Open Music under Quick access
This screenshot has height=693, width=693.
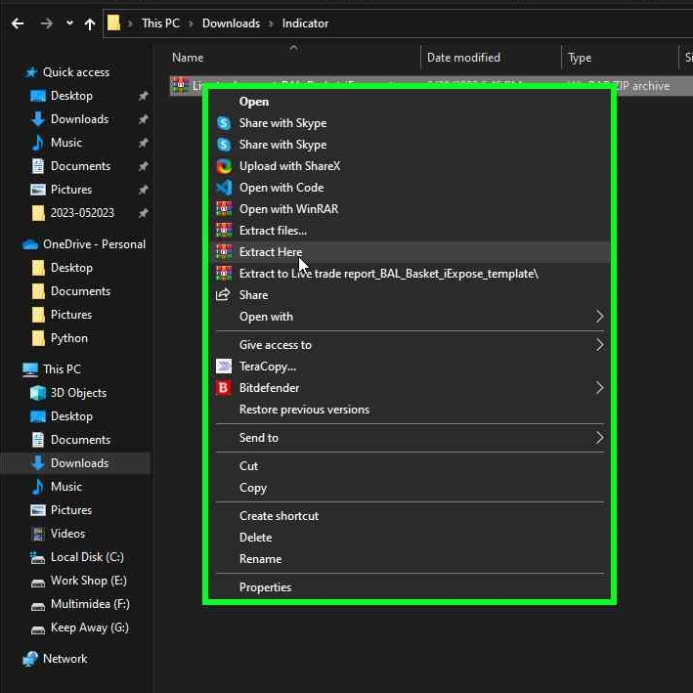pyautogui.click(x=66, y=143)
